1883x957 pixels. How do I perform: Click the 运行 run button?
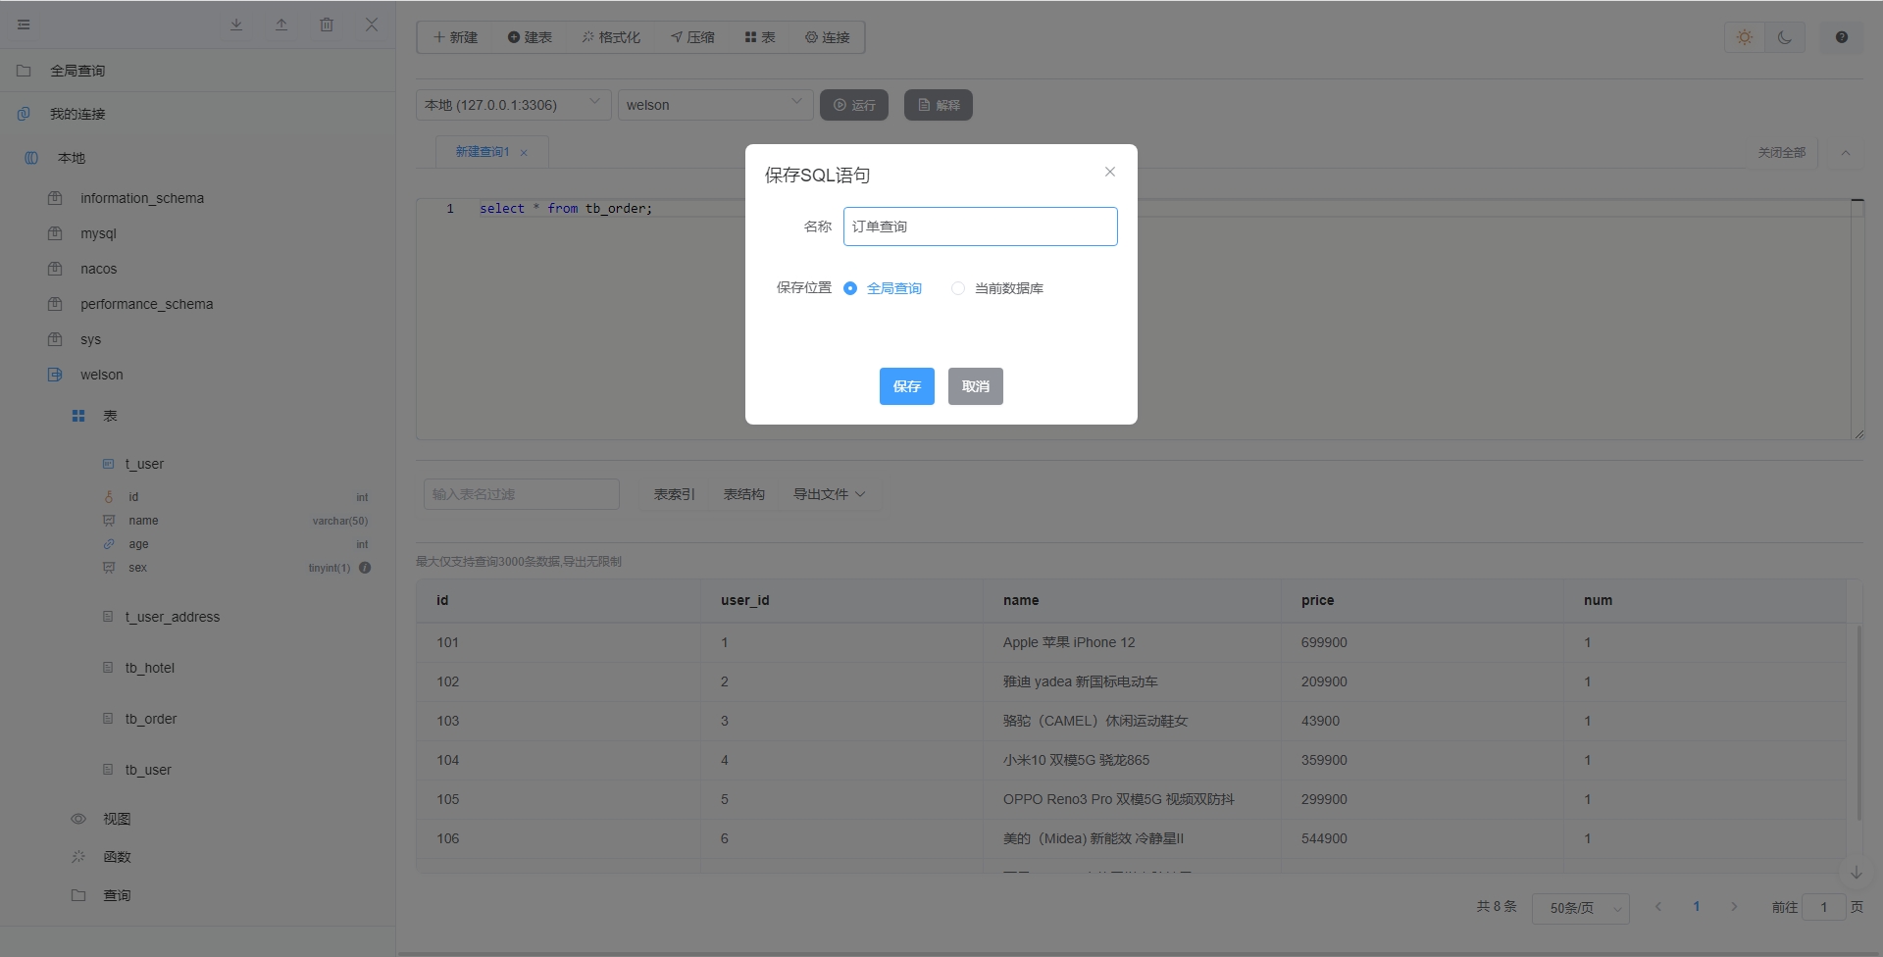tap(854, 105)
